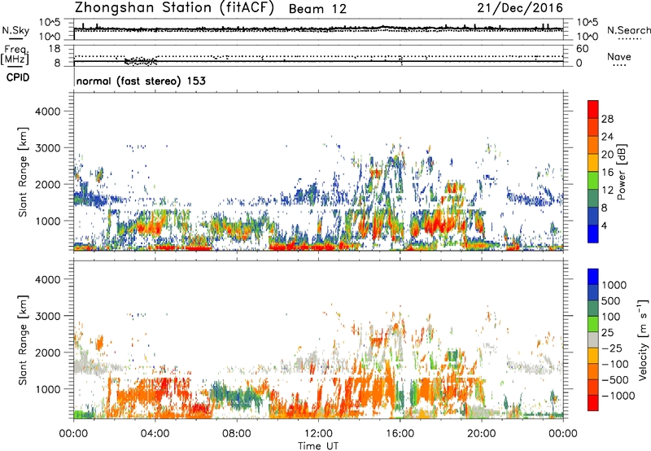Click the 'Time UT' axis title
Image resolution: width=651 pixels, height=451 pixels.
(x=318, y=446)
